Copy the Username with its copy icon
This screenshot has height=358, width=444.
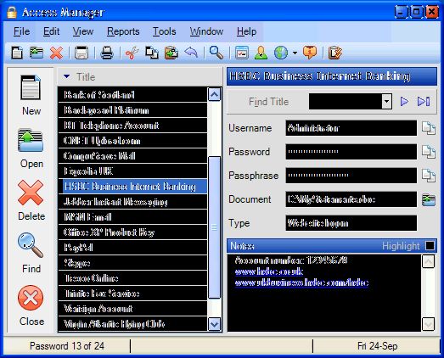click(x=429, y=128)
